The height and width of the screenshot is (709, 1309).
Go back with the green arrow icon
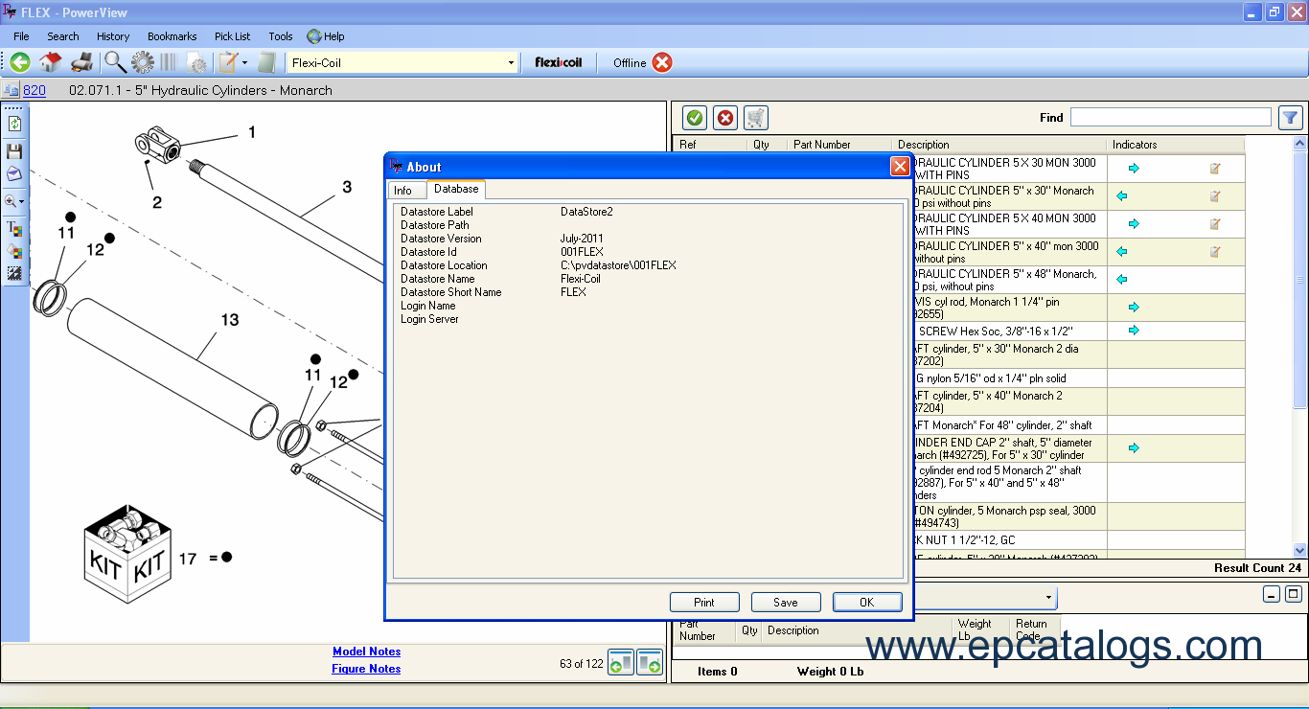coord(19,62)
